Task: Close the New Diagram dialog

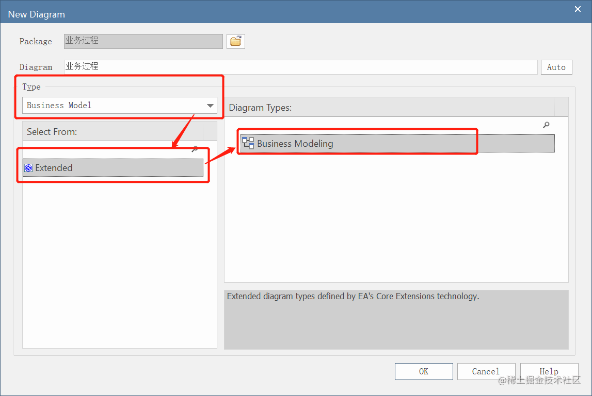Action: tap(578, 9)
